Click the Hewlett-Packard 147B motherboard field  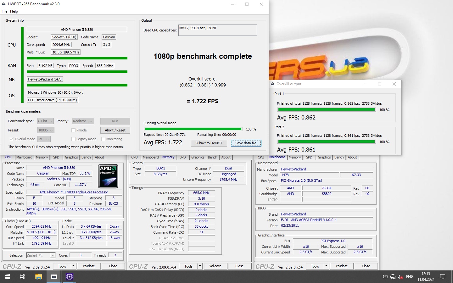tap(45, 79)
